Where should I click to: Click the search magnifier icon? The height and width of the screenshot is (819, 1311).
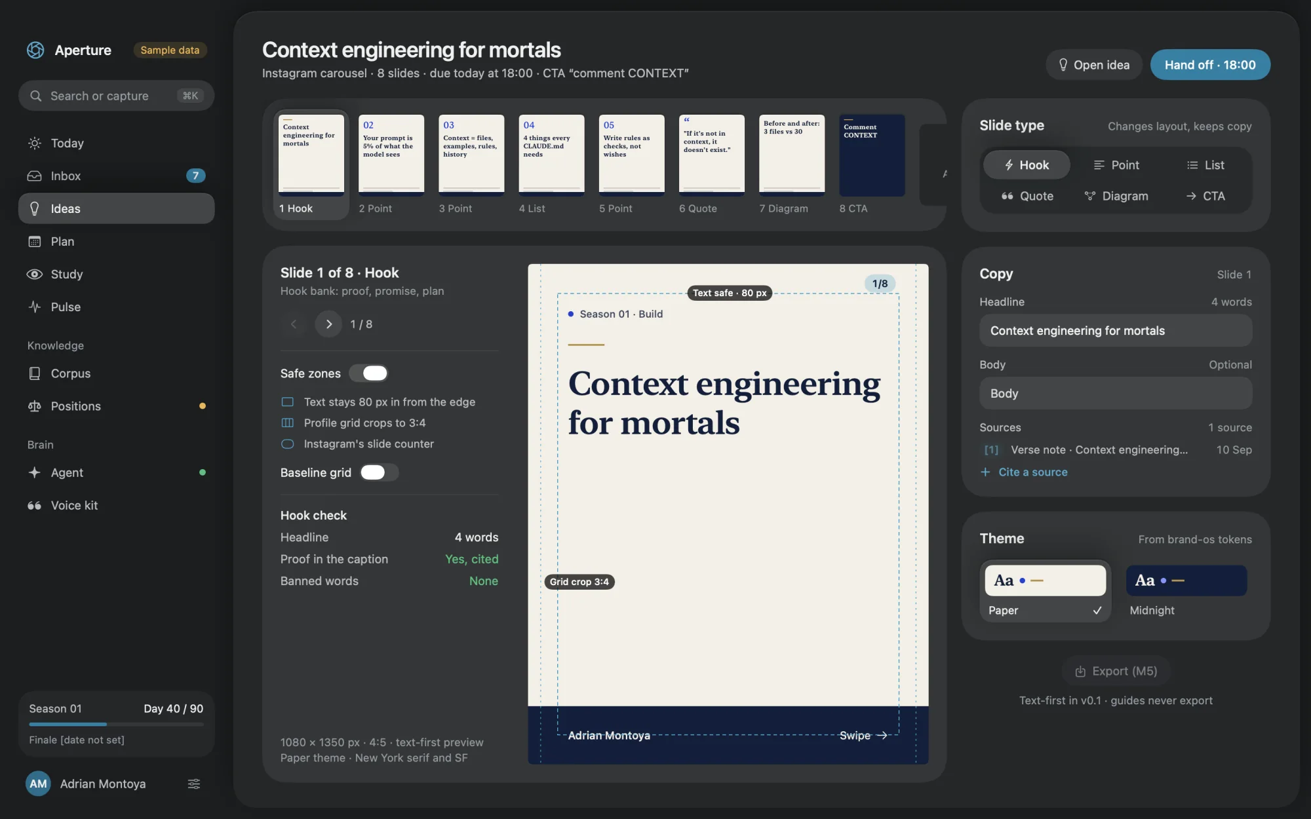click(36, 96)
